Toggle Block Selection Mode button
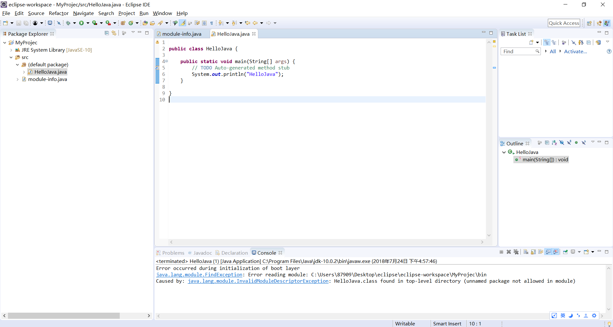This screenshot has height=327, width=613. [x=204, y=23]
